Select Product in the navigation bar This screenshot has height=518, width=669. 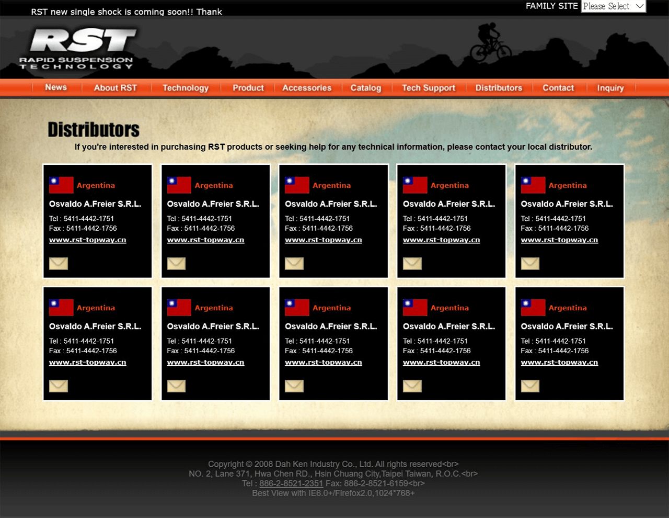pos(248,88)
